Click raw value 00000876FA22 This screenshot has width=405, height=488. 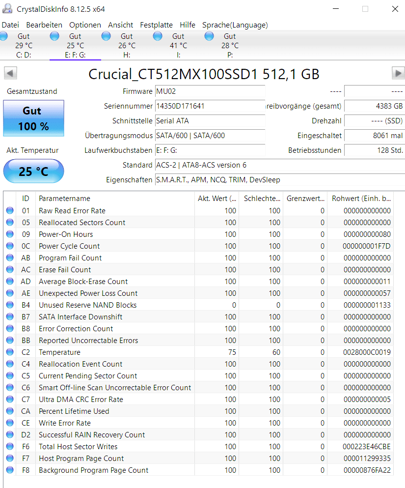pos(367,470)
